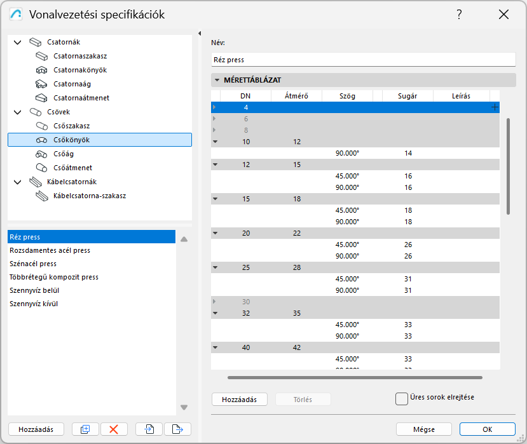Click Hozzáadás button below the size table
This screenshot has height=444, width=527.
tap(239, 400)
